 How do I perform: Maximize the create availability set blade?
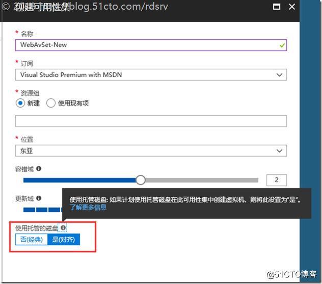point(277,7)
